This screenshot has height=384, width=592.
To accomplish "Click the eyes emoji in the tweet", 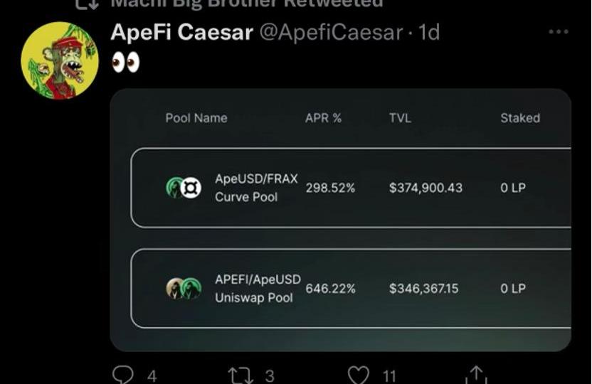I will point(126,63).
